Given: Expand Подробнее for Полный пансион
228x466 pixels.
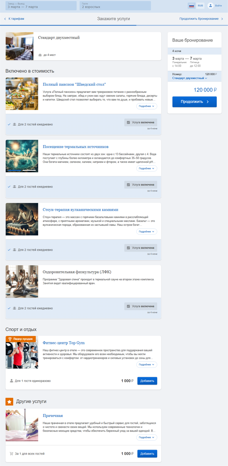Looking at the screenshot, I should (x=147, y=106).
